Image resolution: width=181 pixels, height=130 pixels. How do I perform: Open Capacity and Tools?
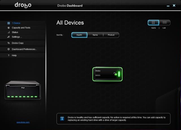click(23, 28)
